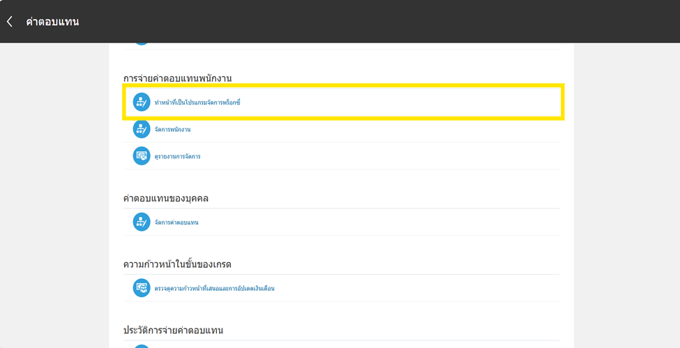Open ตรวจดูความก้าวหน้าที่เสนอและการอัปเดตเงินเดือน link
Screen dimensions: 680x348
coord(214,288)
